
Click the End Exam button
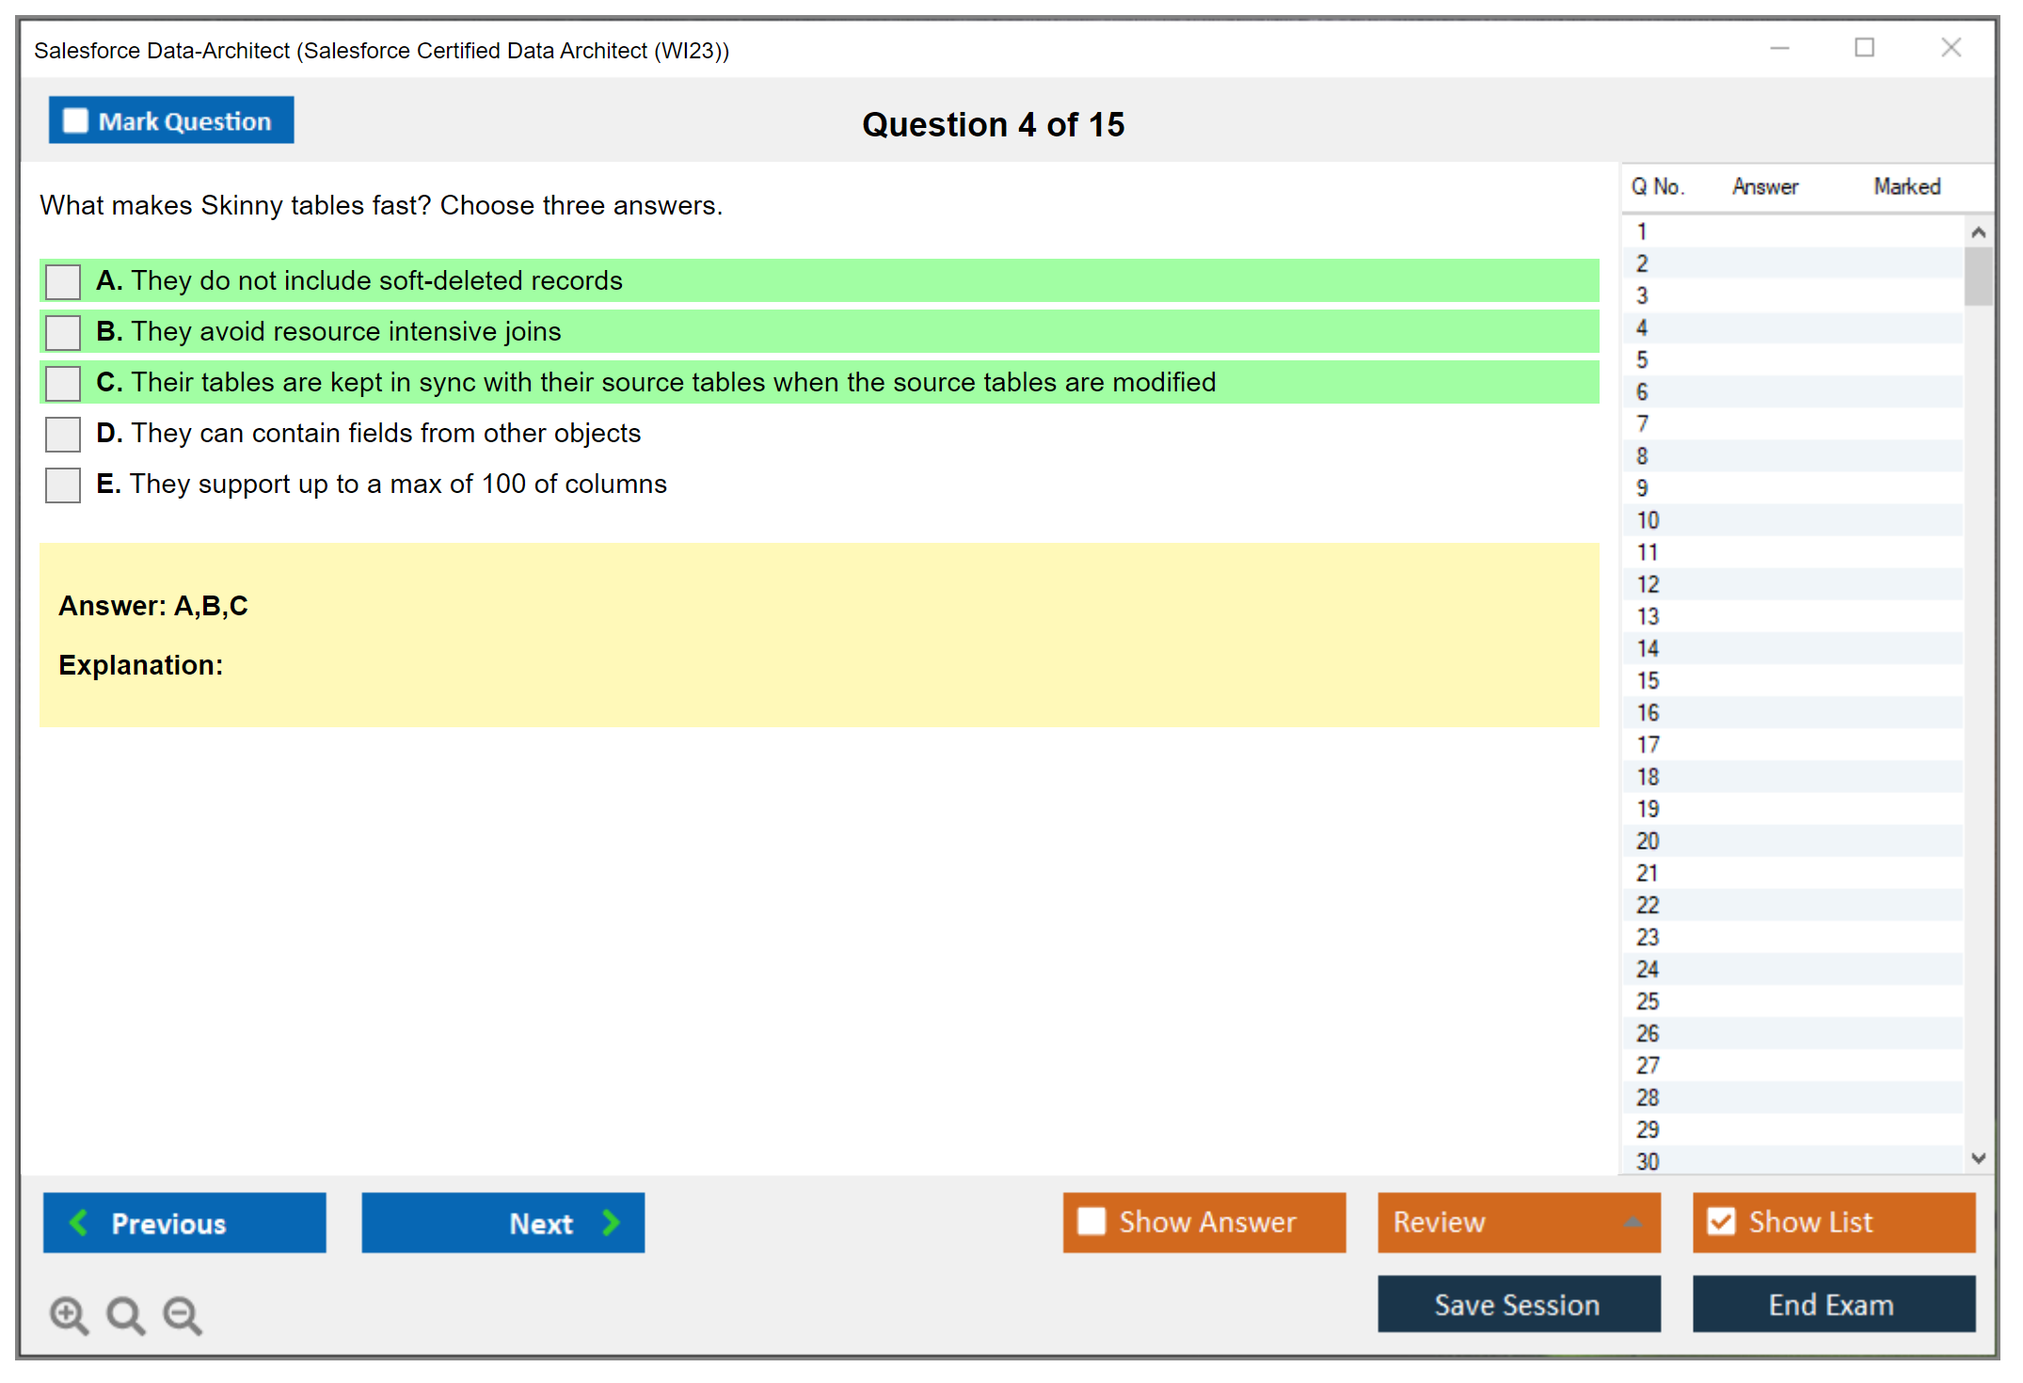1832,1304
